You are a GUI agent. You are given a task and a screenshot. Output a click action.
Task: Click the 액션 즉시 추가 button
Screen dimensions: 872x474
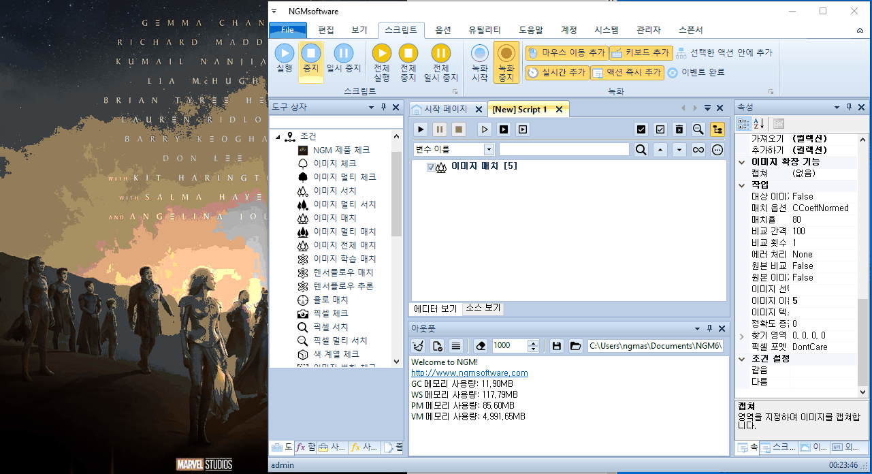[627, 72]
